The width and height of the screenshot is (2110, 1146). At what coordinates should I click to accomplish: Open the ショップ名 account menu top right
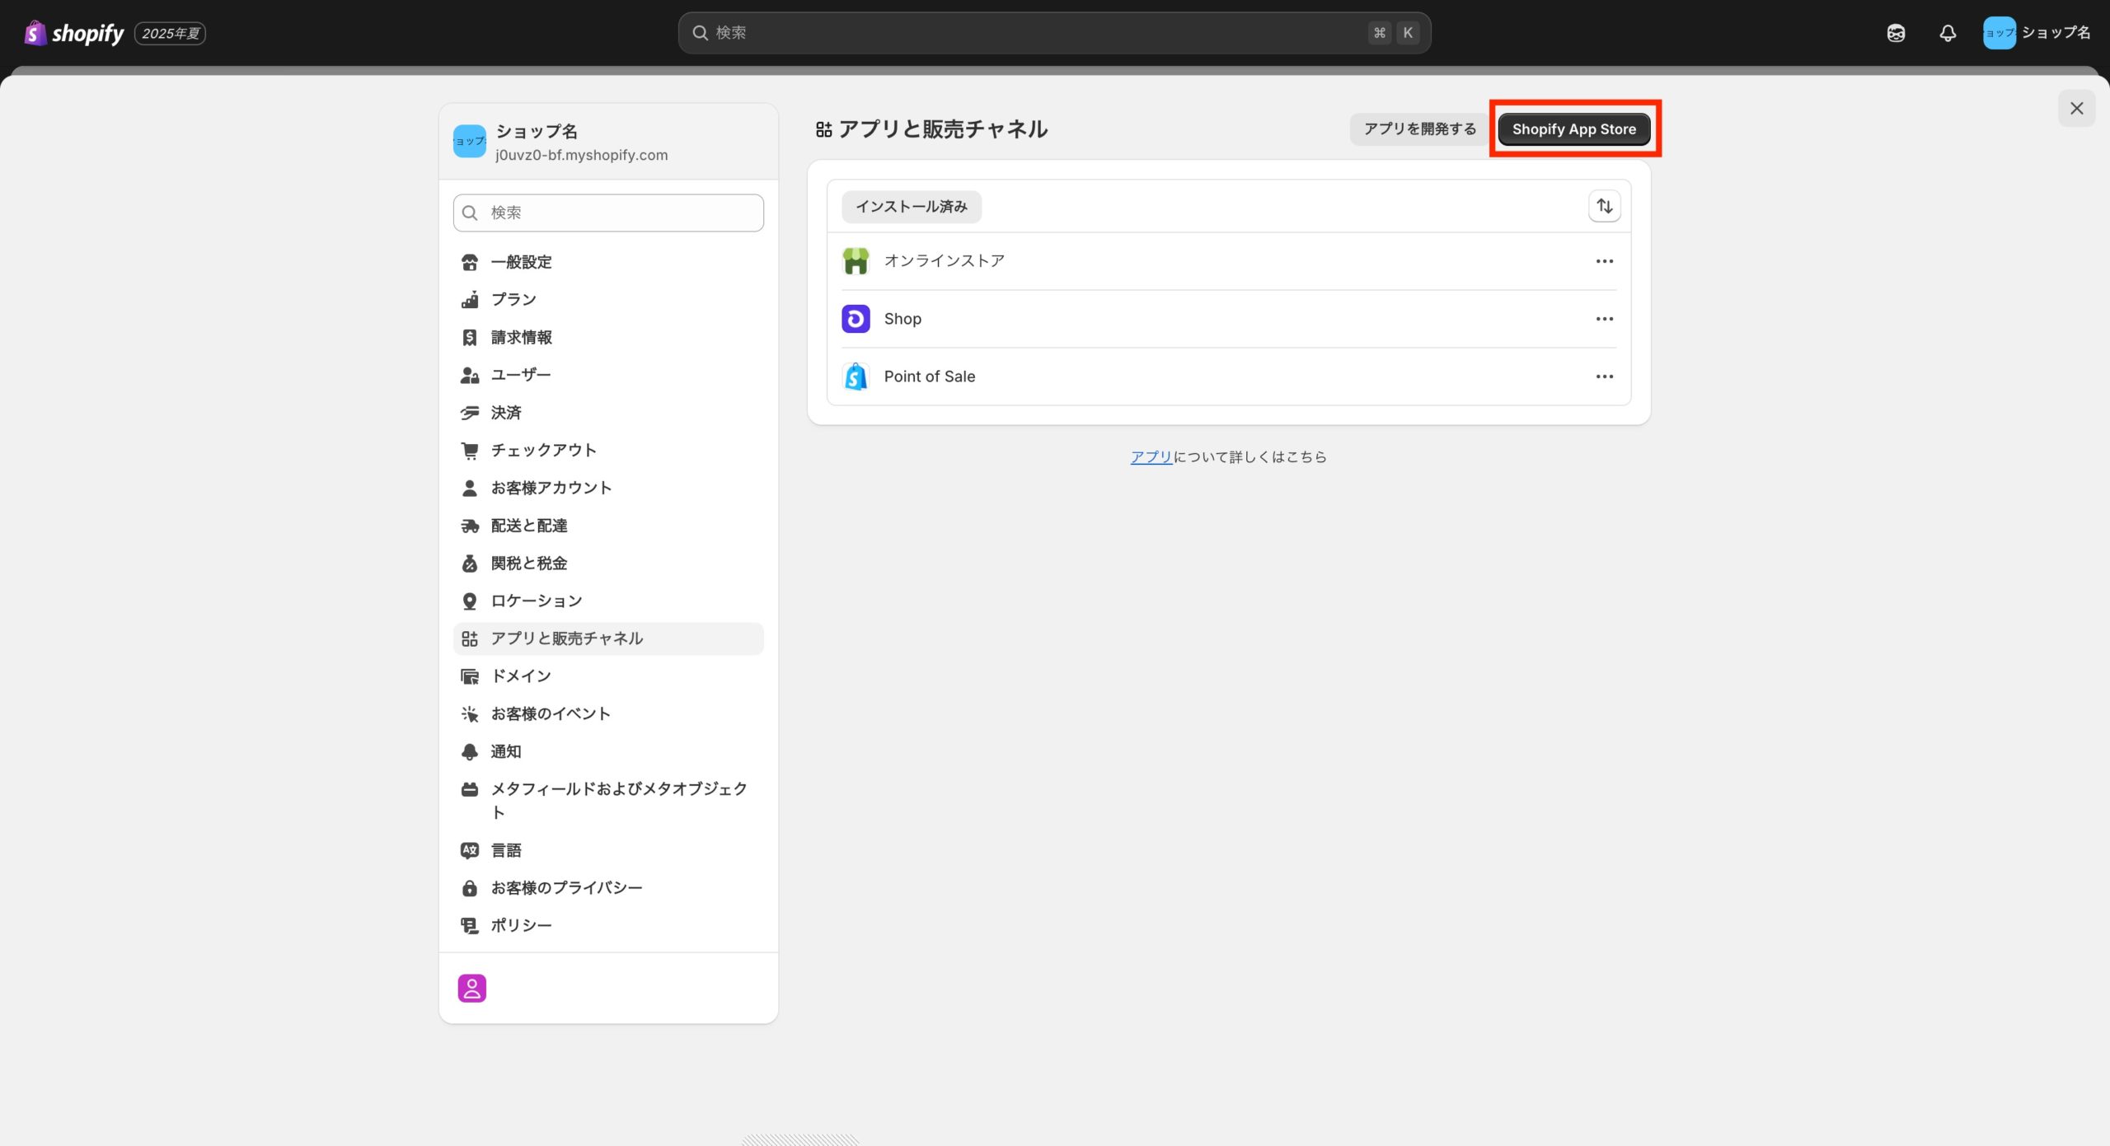(2036, 33)
